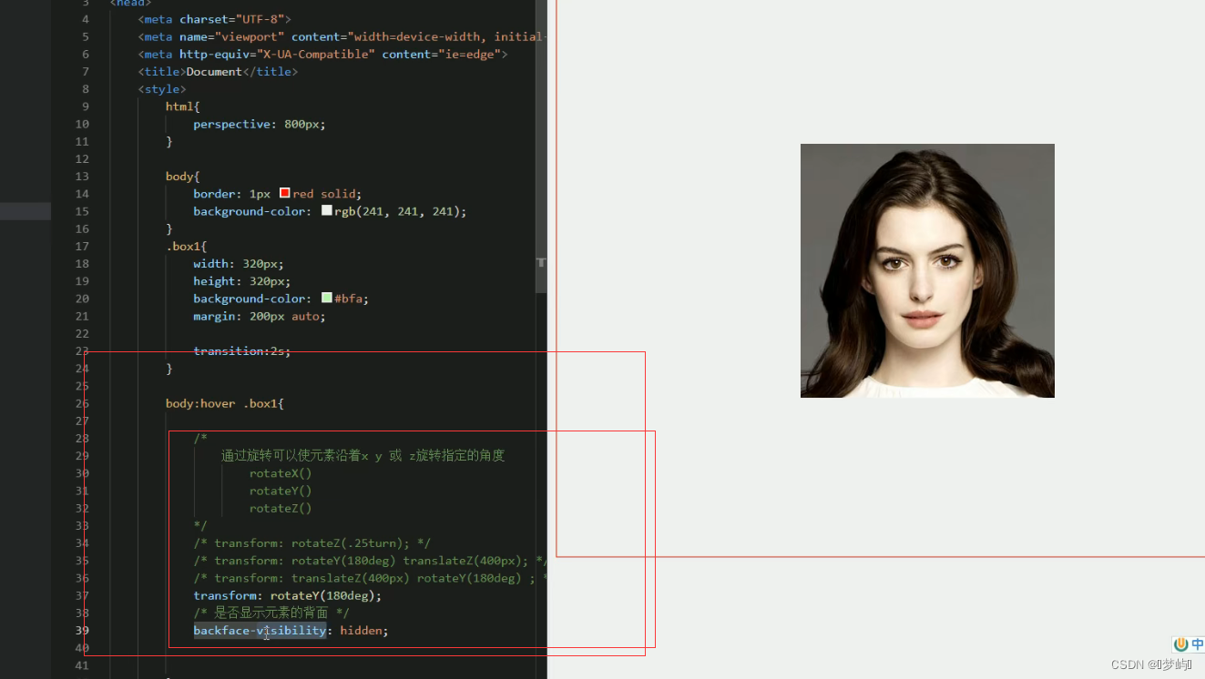Click the portrait photo in the browser preview
Image resolution: width=1205 pixels, height=679 pixels.
pyautogui.click(x=926, y=269)
